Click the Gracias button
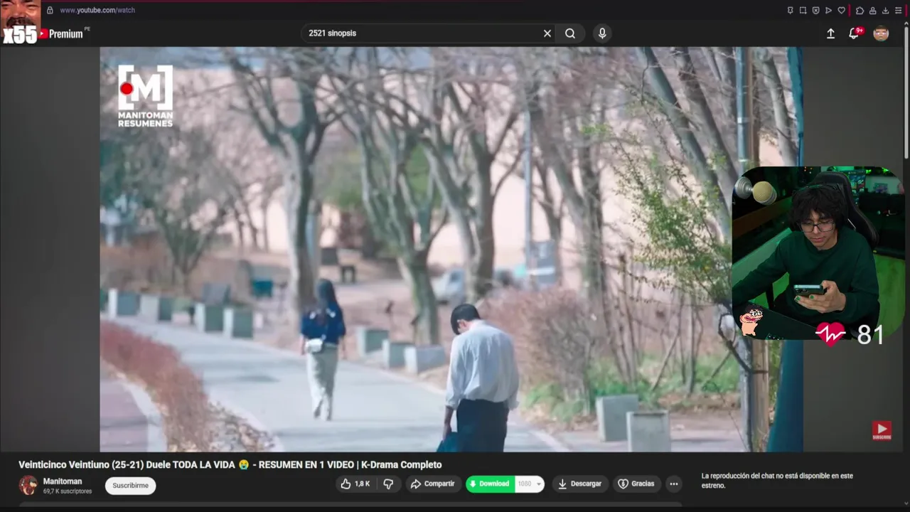 pos(636,484)
